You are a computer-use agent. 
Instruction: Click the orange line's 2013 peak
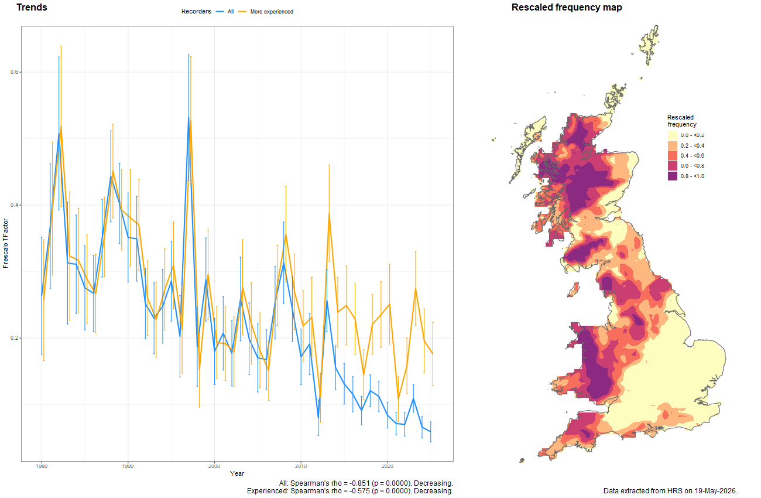[329, 214]
